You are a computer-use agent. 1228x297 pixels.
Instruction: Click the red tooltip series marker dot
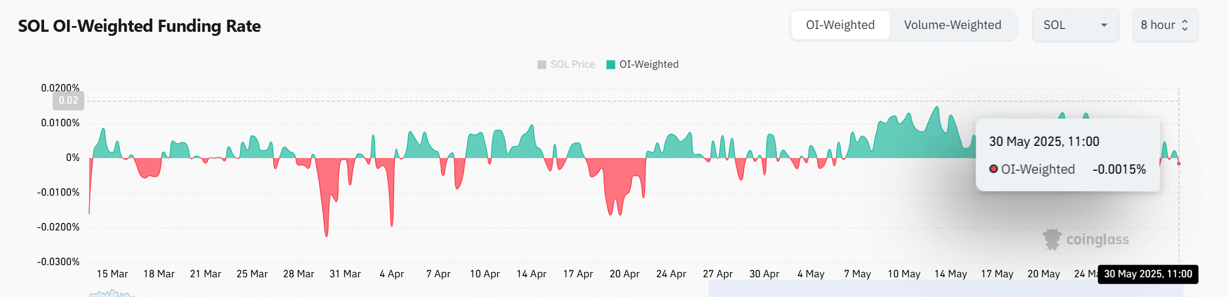coord(993,169)
